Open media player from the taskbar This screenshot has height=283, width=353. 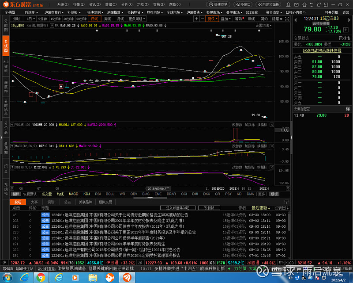(75, 278)
